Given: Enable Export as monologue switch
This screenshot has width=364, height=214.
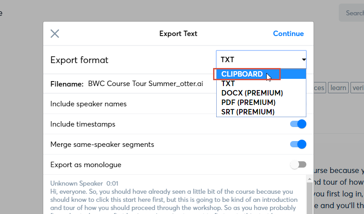Looking at the screenshot, I should click(298, 165).
